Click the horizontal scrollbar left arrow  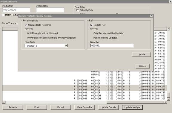coord(4,102)
